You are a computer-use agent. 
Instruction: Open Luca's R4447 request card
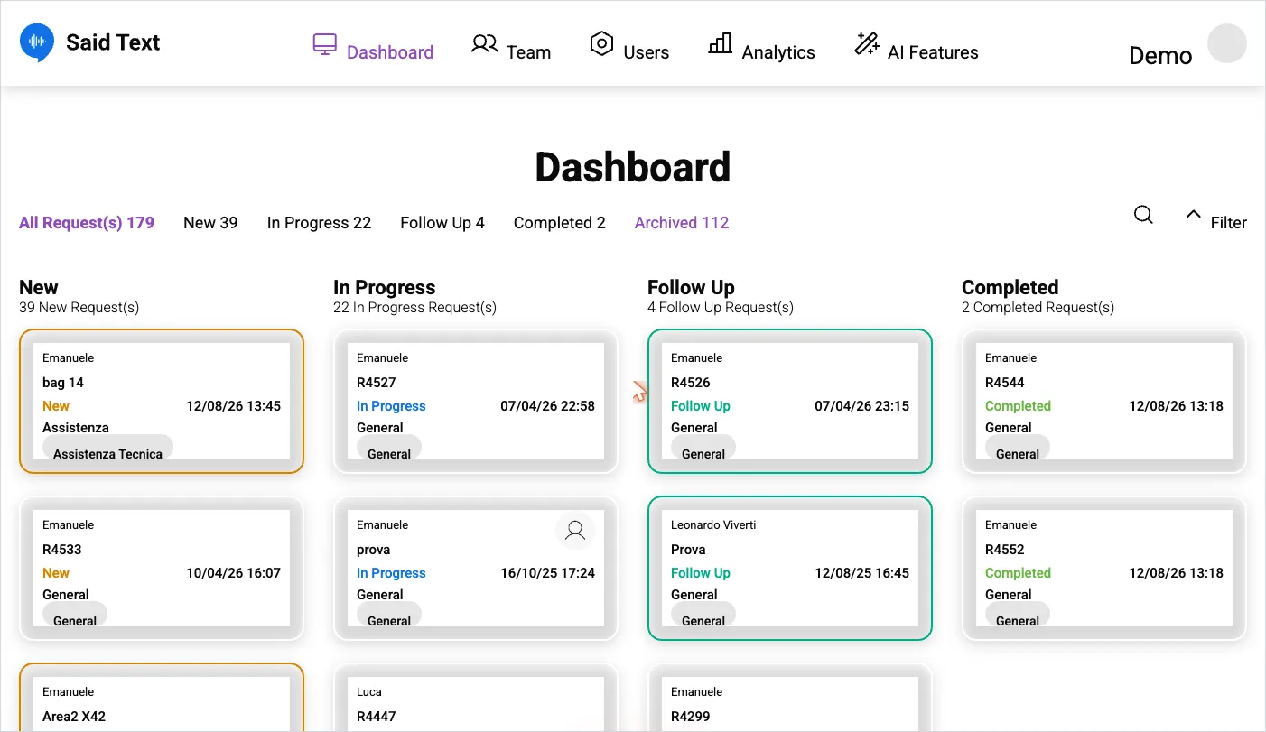pos(476,698)
